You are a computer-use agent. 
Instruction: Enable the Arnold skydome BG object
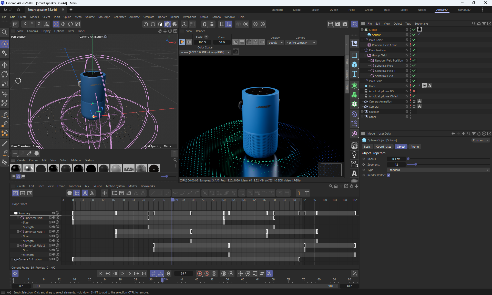(x=414, y=91)
